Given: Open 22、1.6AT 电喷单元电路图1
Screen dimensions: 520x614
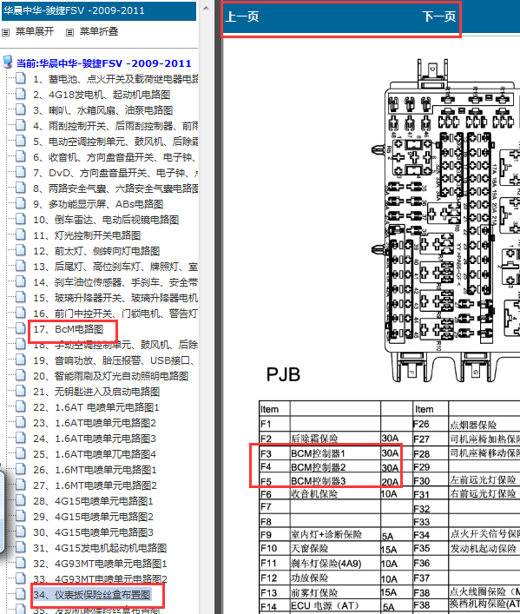Looking at the screenshot, I should pyautogui.click(x=96, y=407).
